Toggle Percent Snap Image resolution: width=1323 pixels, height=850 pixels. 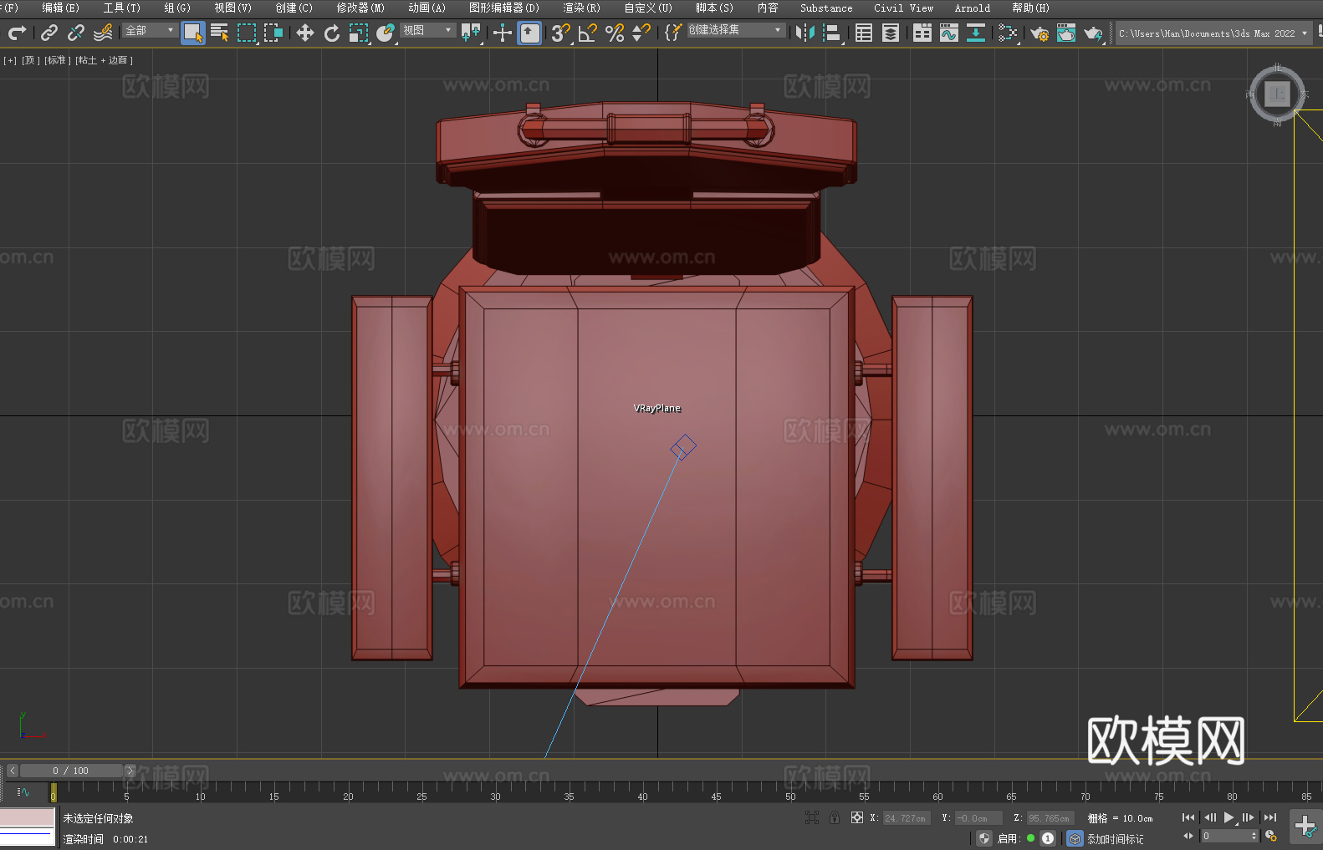point(615,33)
